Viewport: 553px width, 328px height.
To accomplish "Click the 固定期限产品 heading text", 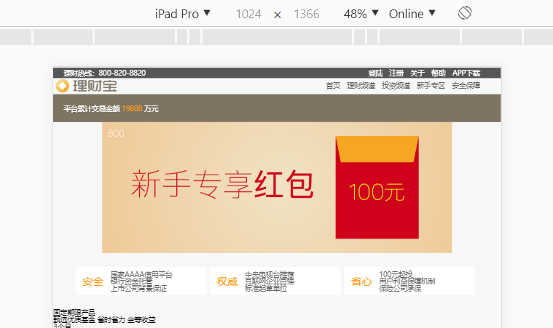I will pos(74,313).
